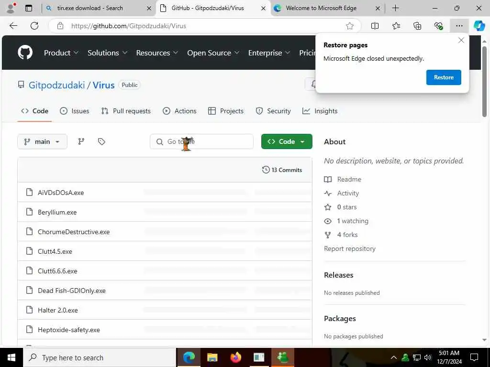Open the Beryllium.exe file
Image resolution: width=490 pixels, height=367 pixels.
click(x=57, y=212)
